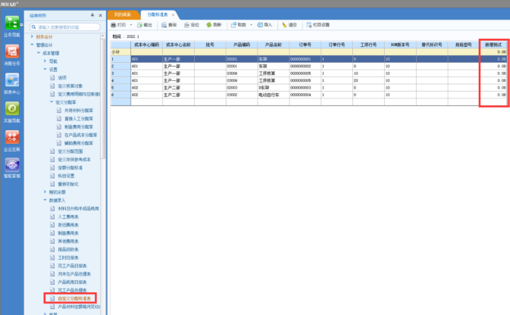Open 其他费用表 tree item
Screen dimensions: 510x315
tap(68, 242)
